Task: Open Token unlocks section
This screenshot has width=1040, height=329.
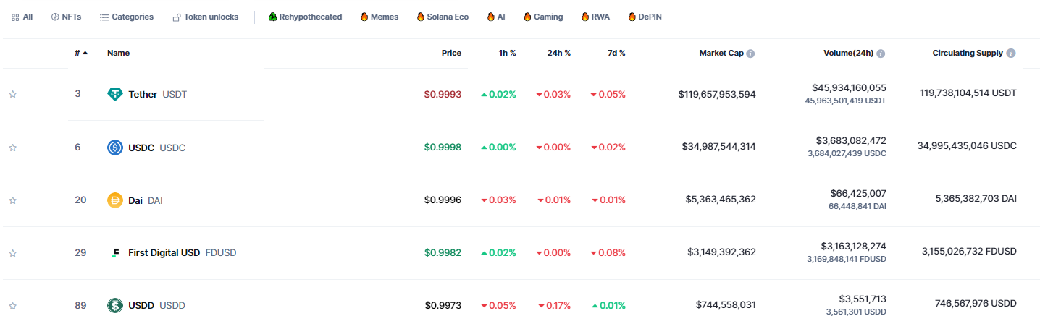Action: (x=205, y=17)
